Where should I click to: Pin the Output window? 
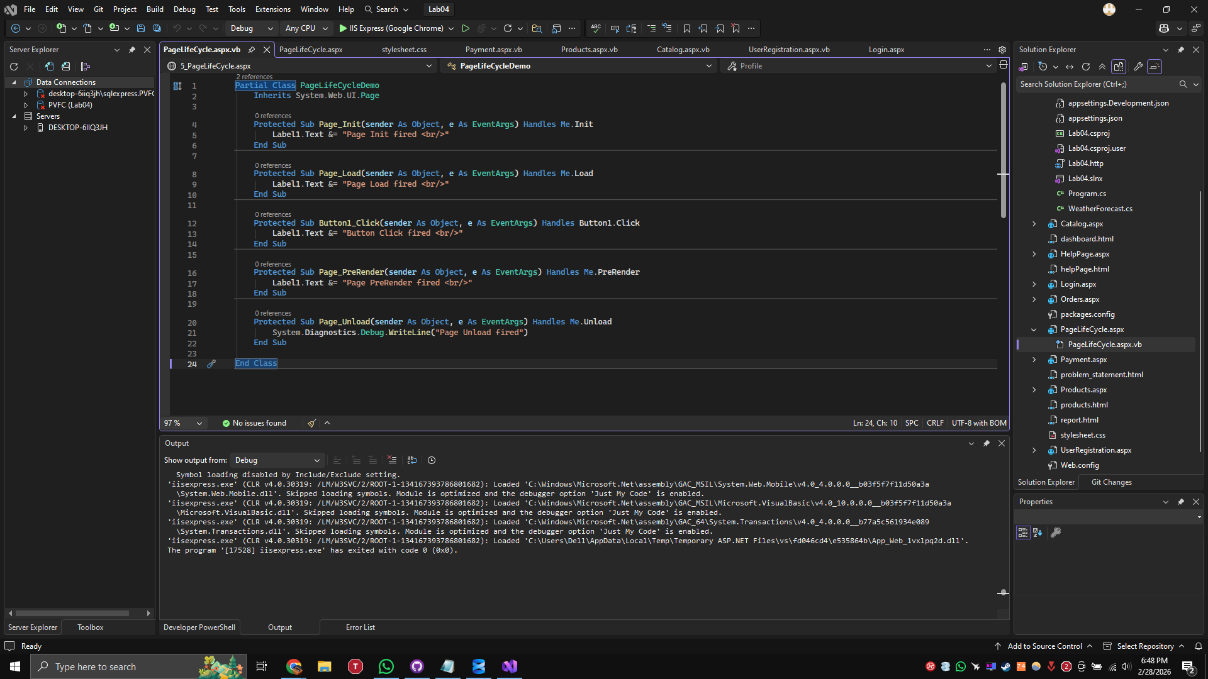(x=987, y=443)
